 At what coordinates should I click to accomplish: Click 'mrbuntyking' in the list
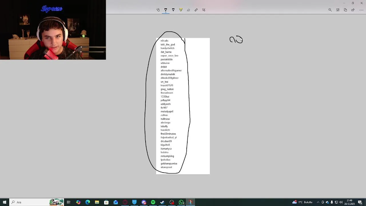tap(167, 156)
